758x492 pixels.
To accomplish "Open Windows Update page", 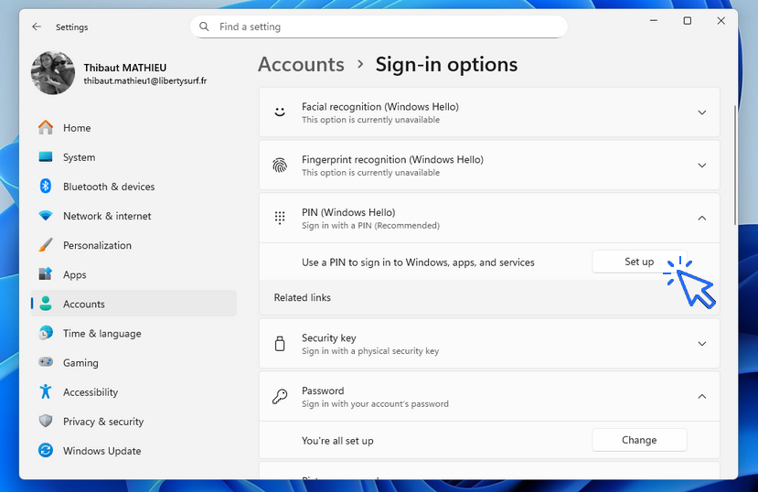I will click(133, 451).
